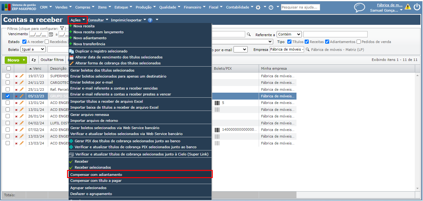Toggle the select-all checkbox in the table header
This screenshot has width=423, height=201.
pos(8,68)
